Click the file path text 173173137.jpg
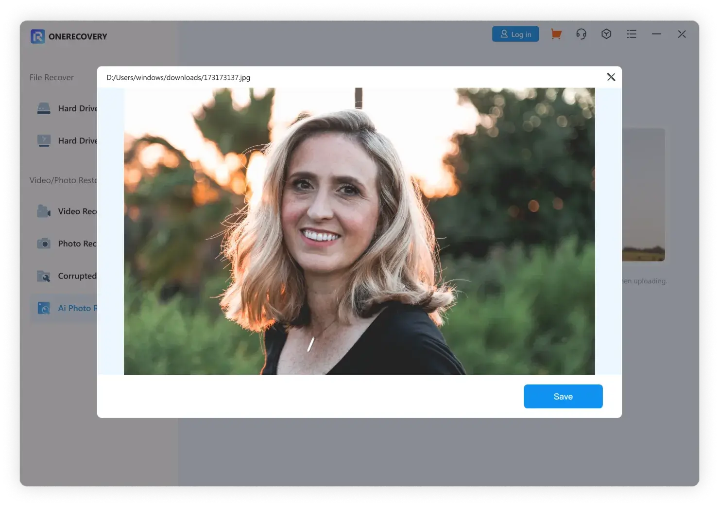719x506 pixels. 178,78
